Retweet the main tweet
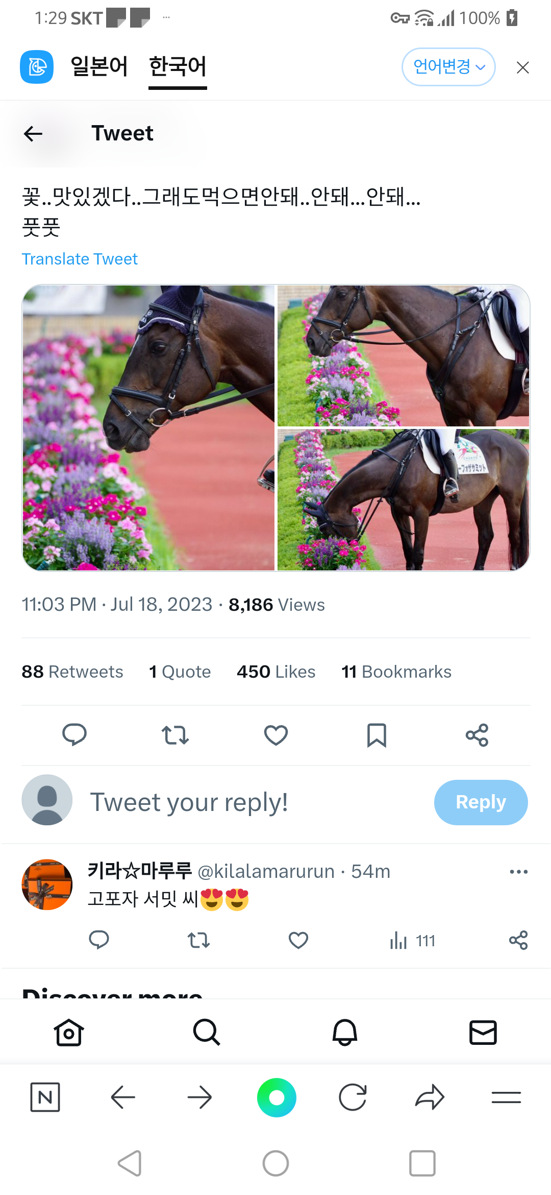 click(175, 735)
